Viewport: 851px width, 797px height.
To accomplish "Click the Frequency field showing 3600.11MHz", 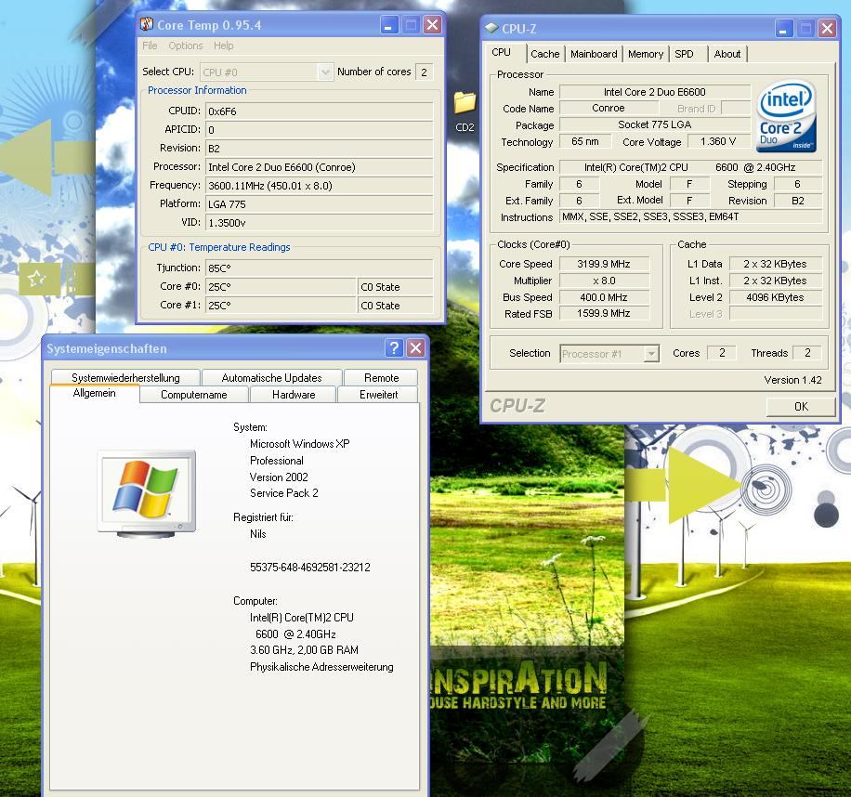I will pos(320,186).
